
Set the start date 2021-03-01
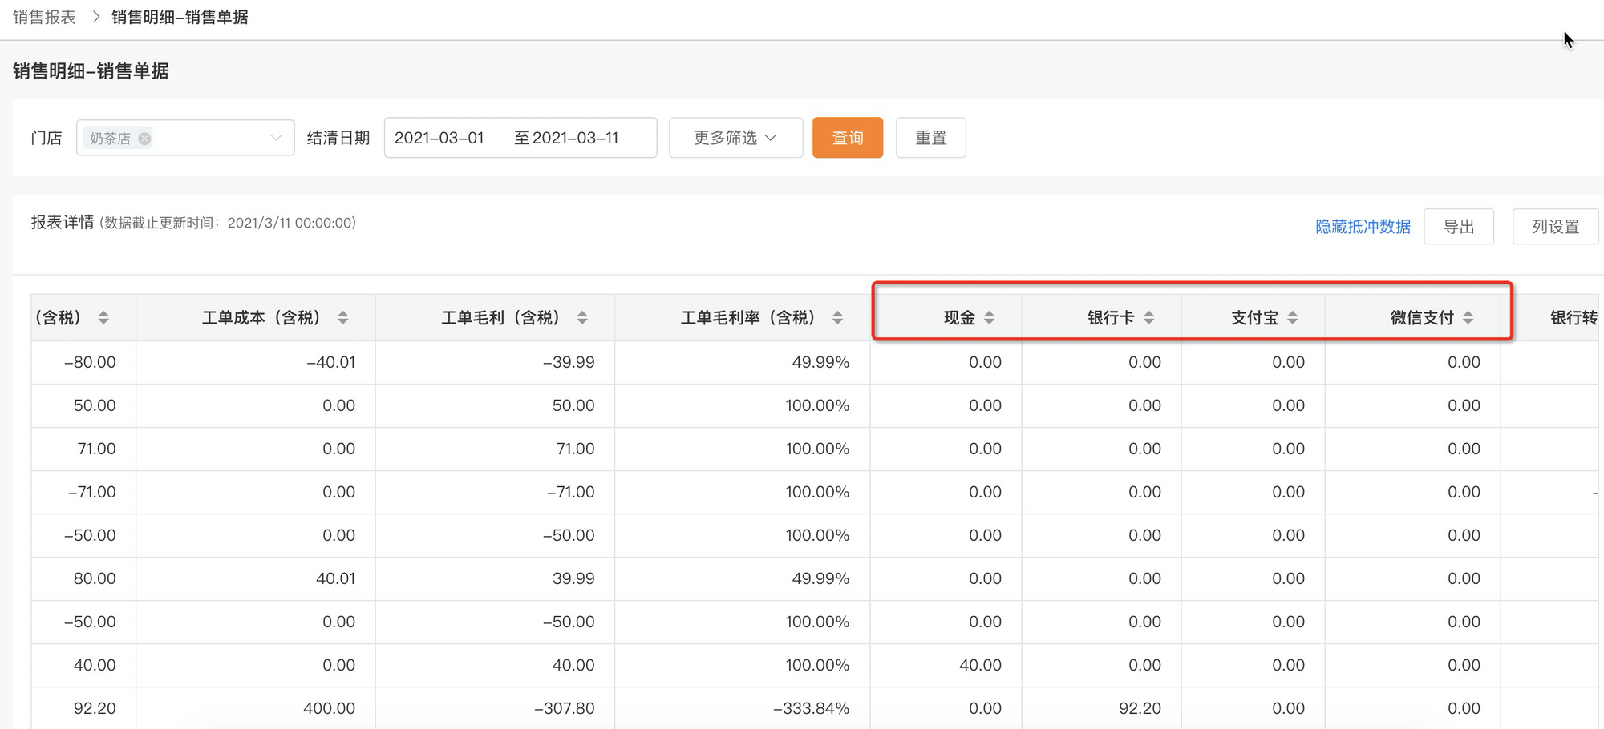(439, 138)
